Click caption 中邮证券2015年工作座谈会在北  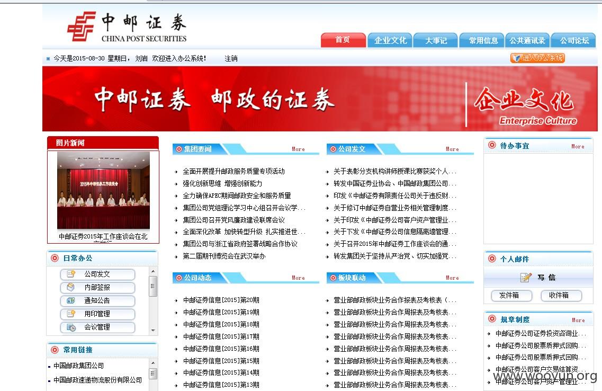103,236
